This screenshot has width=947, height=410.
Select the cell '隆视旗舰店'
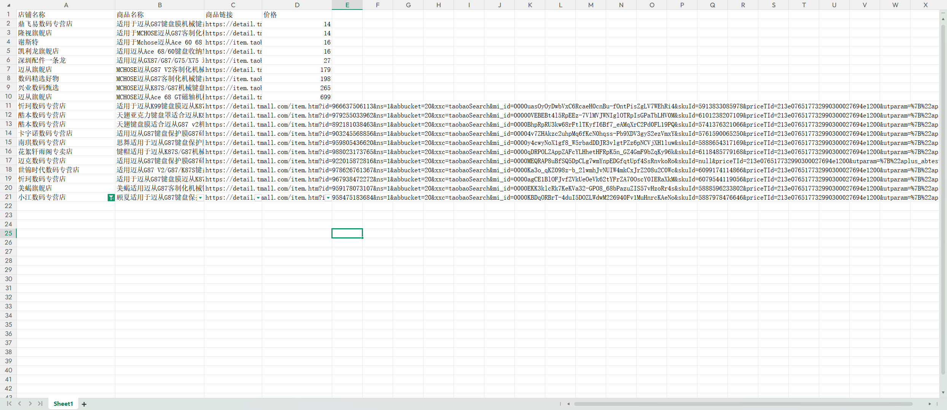point(66,33)
